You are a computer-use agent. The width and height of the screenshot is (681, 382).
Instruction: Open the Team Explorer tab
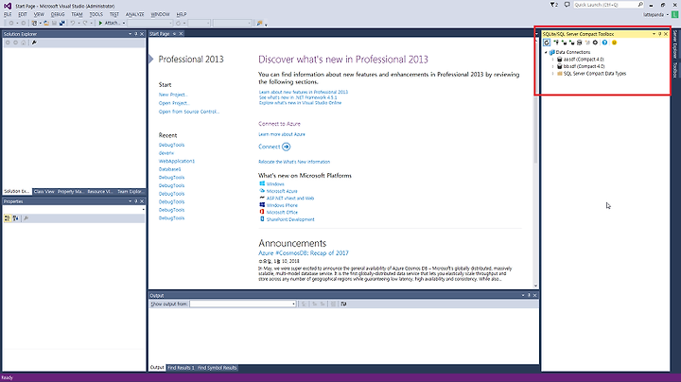point(131,191)
